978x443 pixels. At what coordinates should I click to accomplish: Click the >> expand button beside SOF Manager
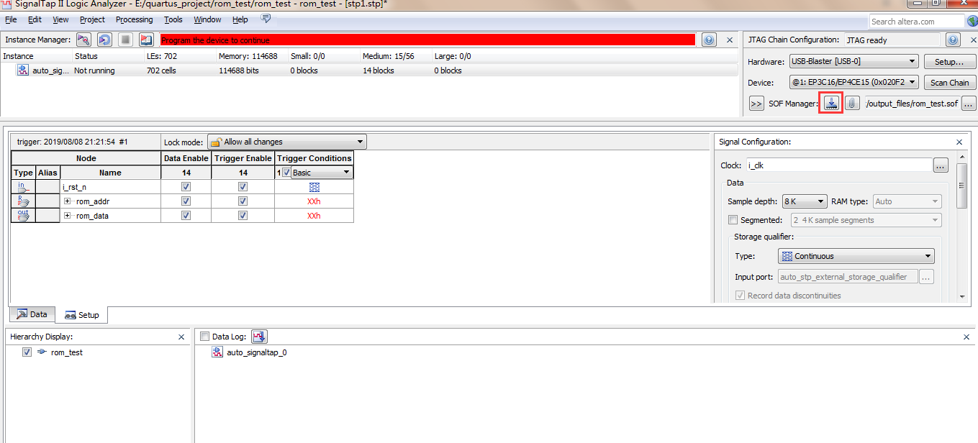tap(756, 104)
